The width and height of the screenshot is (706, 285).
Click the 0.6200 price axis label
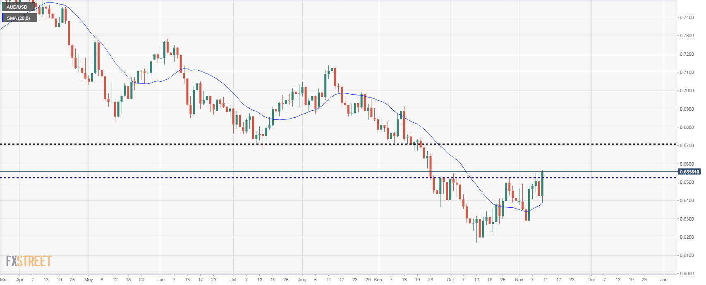click(x=687, y=237)
